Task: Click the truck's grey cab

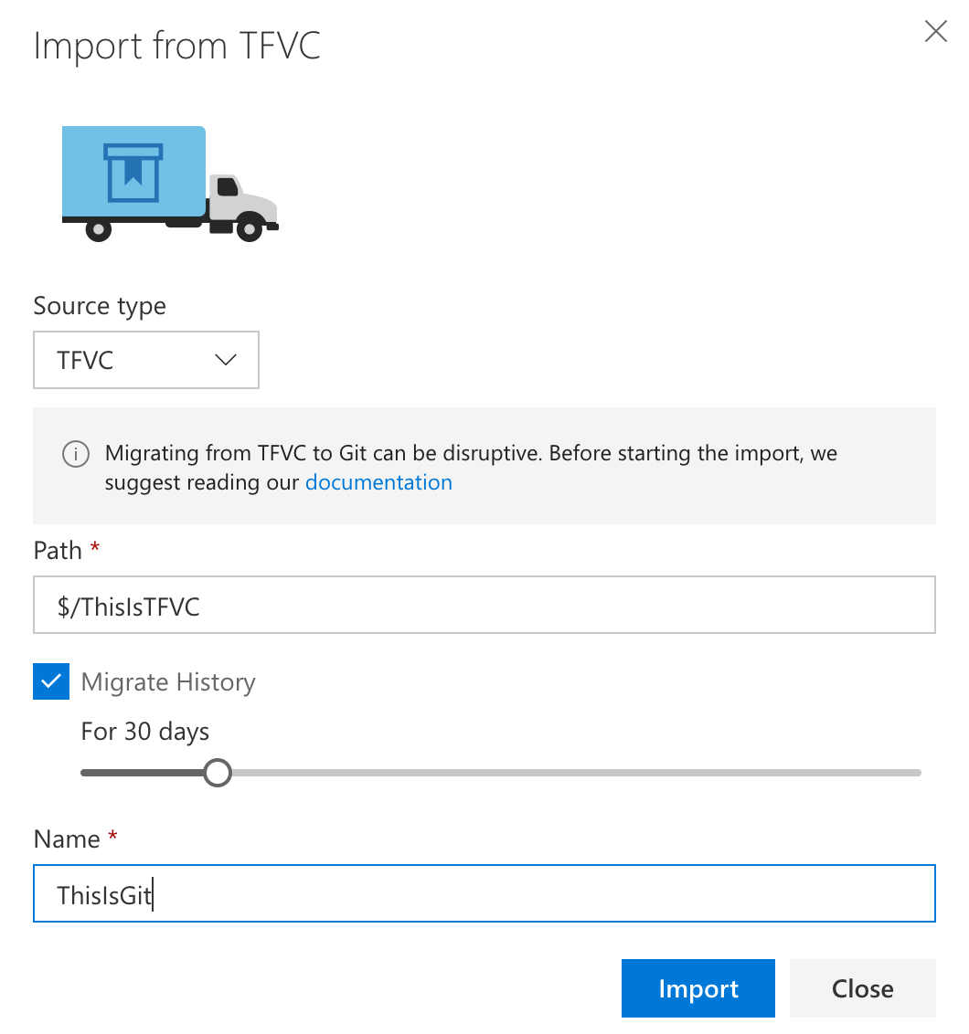Action: [x=240, y=198]
